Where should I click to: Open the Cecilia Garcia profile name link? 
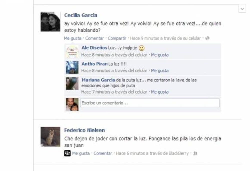click(81, 15)
